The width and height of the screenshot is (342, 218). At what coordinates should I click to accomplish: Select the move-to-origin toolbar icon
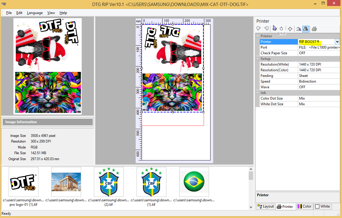click(281, 29)
